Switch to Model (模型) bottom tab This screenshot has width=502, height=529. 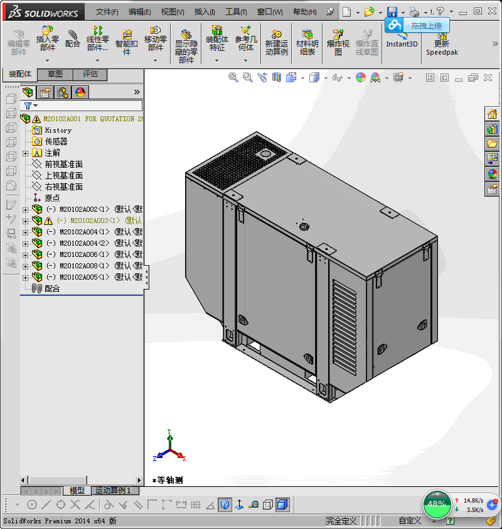pyautogui.click(x=77, y=490)
